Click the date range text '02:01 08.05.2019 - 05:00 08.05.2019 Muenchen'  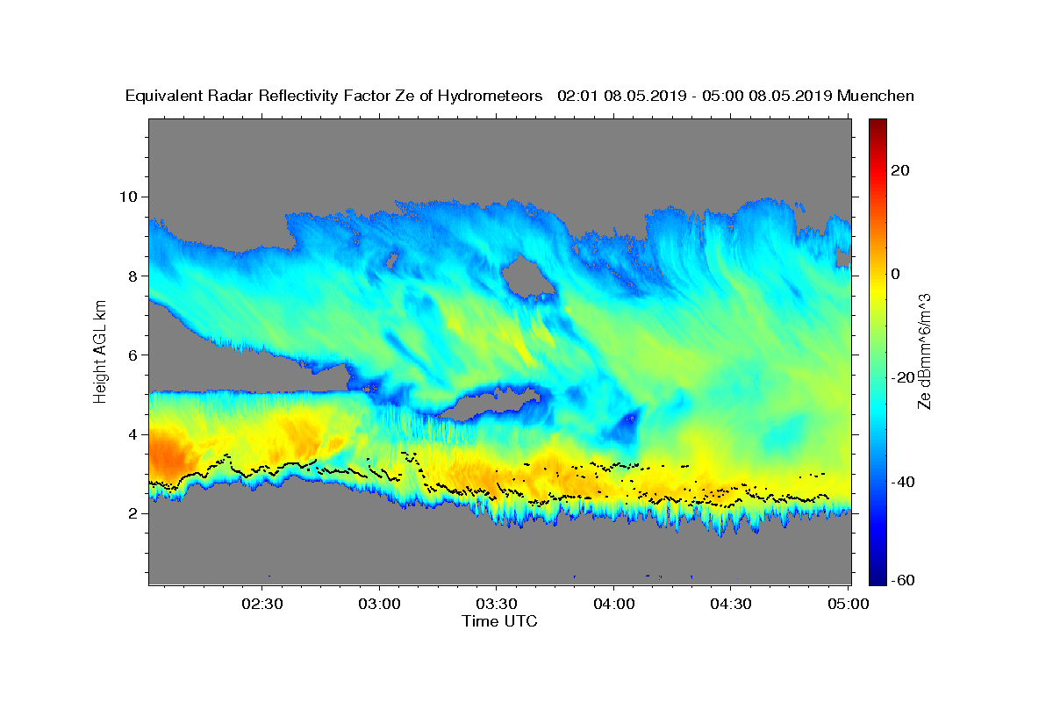coord(736,97)
